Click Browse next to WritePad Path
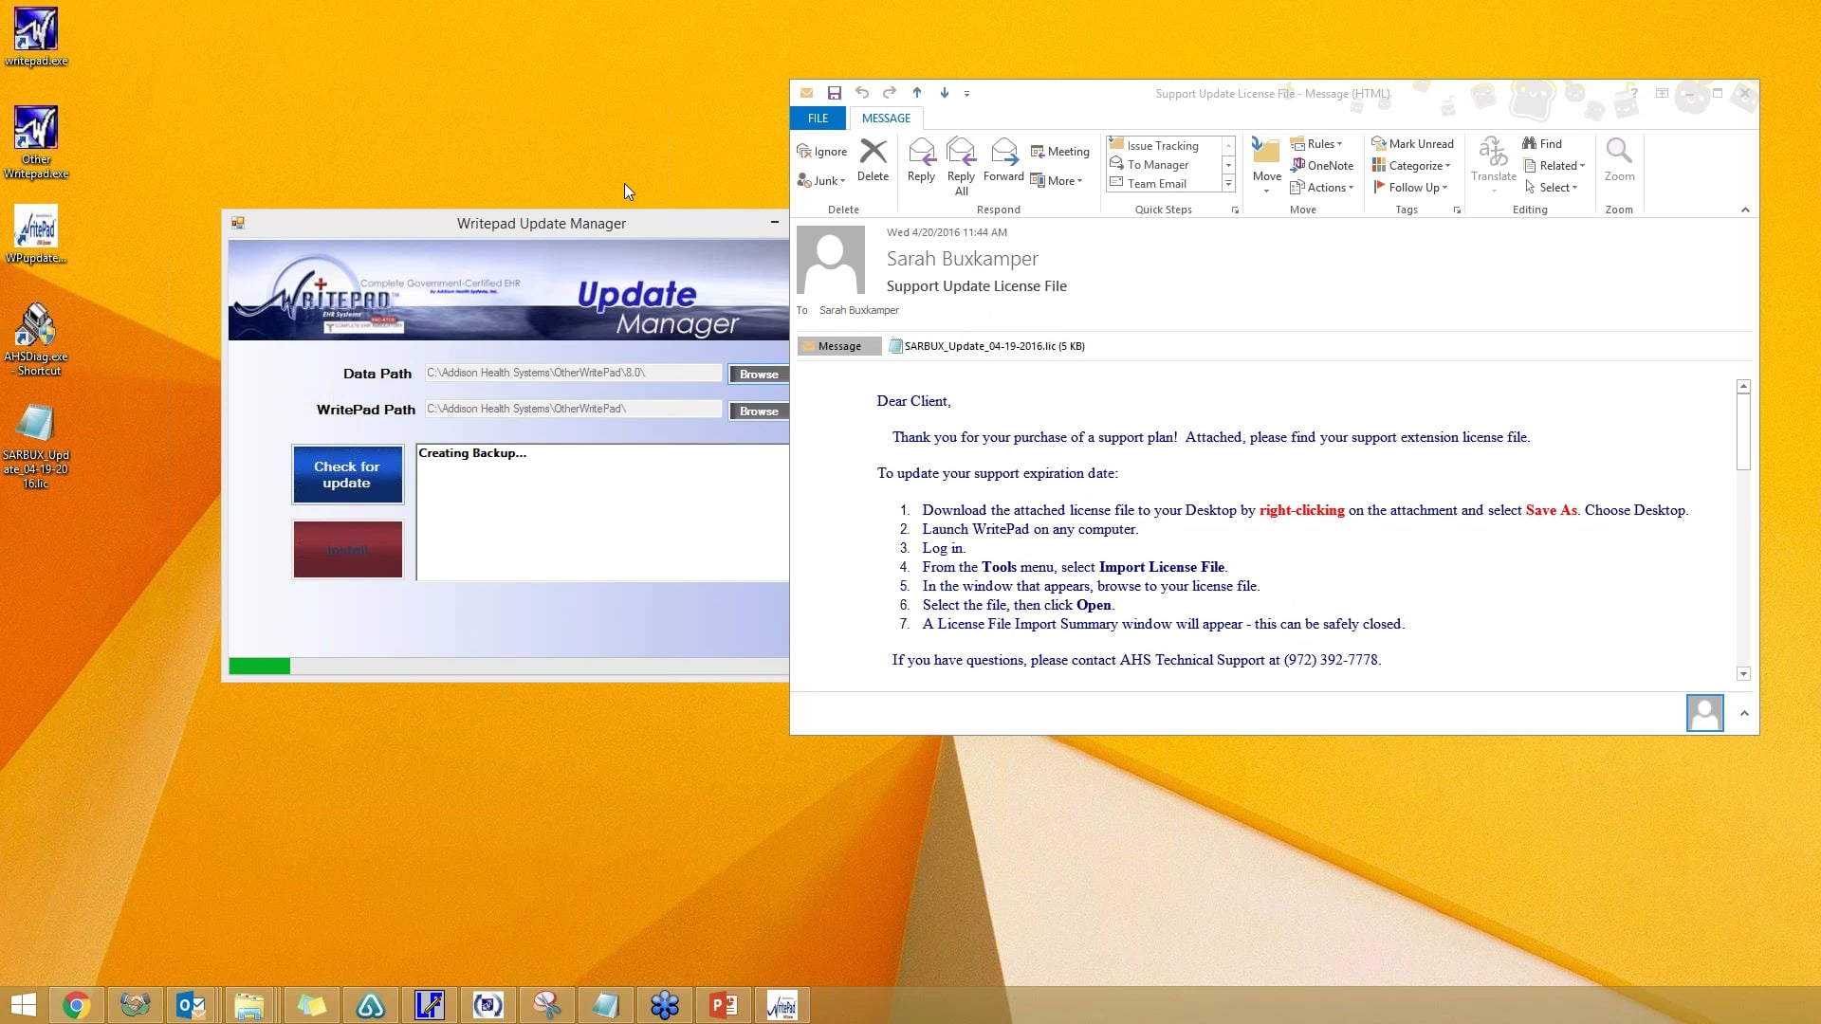Image resolution: width=1821 pixels, height=1024 pixels. coord(758,411)
